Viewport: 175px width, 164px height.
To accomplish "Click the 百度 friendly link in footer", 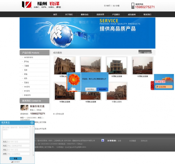I will 119,141.
